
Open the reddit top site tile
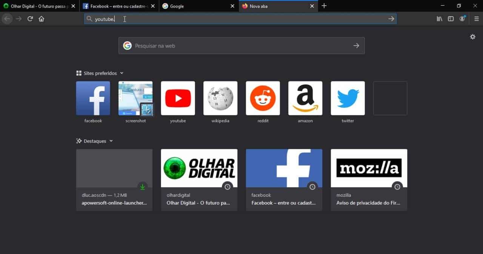pos(263,98)
